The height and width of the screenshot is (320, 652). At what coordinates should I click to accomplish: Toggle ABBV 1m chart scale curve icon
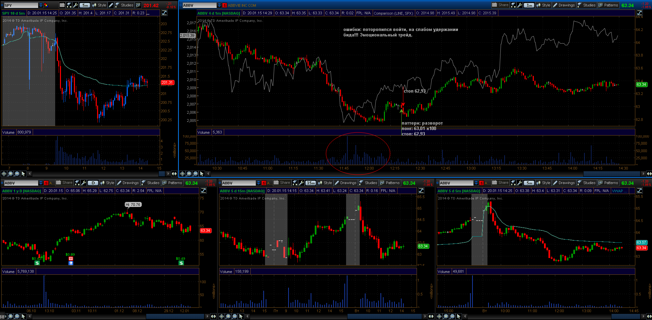(639, 13)
